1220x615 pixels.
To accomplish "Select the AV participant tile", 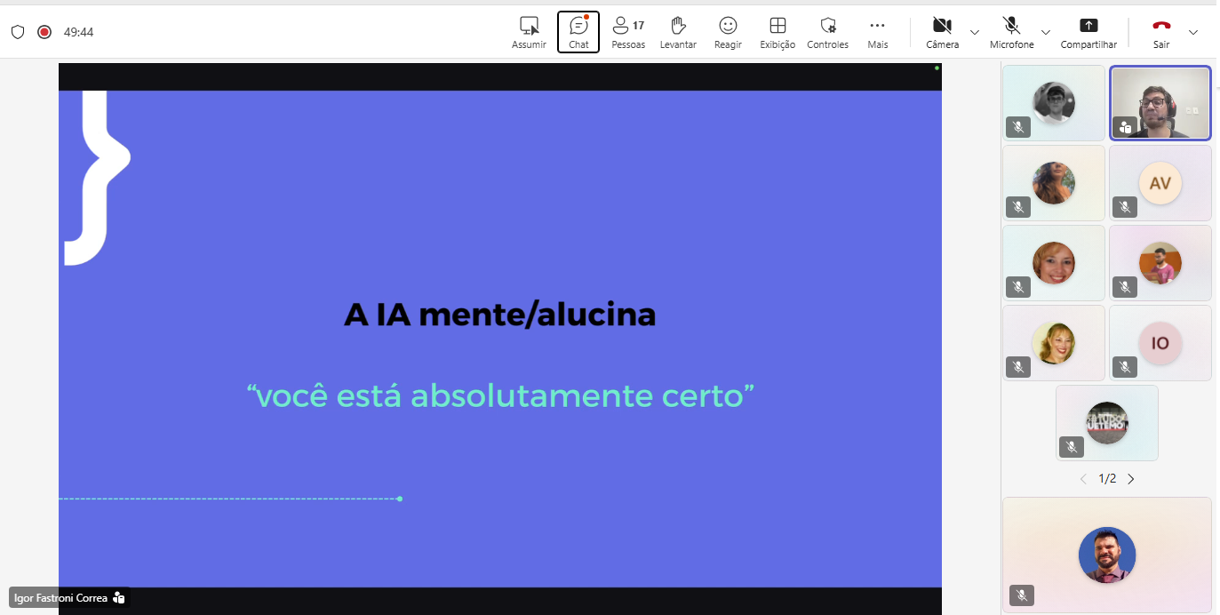I will point(1160,183).
